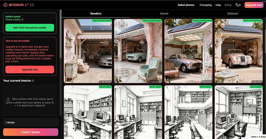
Task: Click Upgrade now in the top bar
Action: [254, 5]
